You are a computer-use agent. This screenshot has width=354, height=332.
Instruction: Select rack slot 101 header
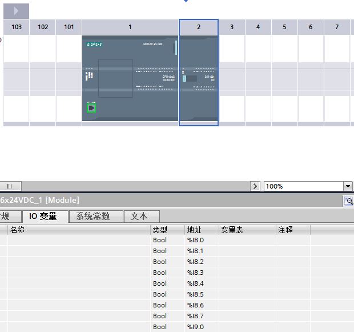click(69, 27)
